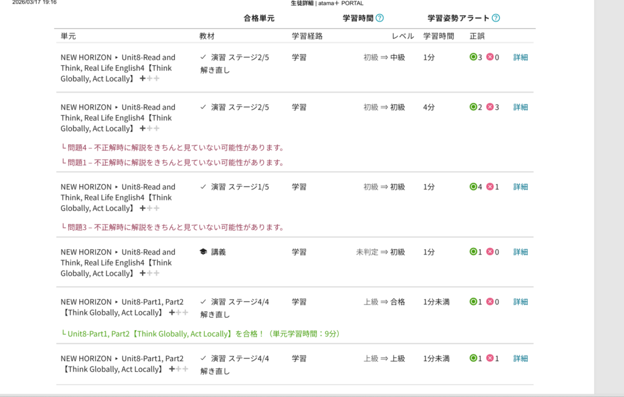The image size is (624, 397).
Task: Click the plus icons in the 講義 row
Action: pos(149,273)
